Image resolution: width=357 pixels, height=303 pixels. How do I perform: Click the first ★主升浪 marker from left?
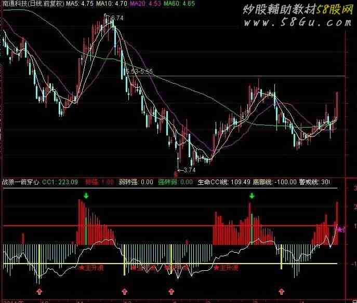coord(91,268)
